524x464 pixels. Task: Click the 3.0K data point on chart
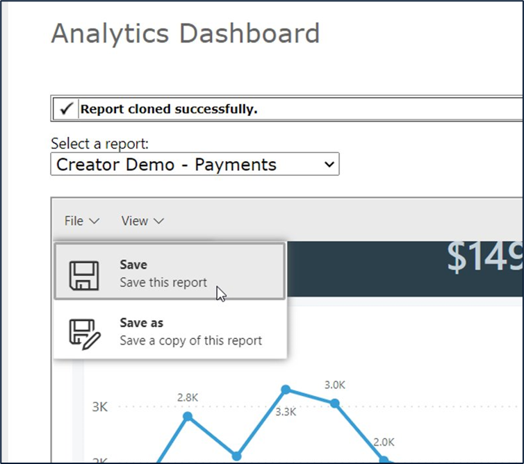pyautogui.click(x=335, y=404)
